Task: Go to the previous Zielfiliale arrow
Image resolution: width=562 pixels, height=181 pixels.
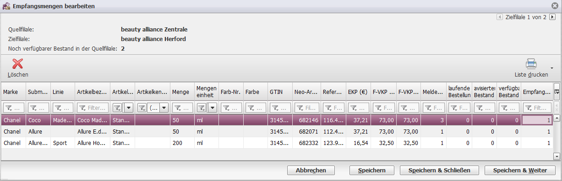Action: click(500, 17)
